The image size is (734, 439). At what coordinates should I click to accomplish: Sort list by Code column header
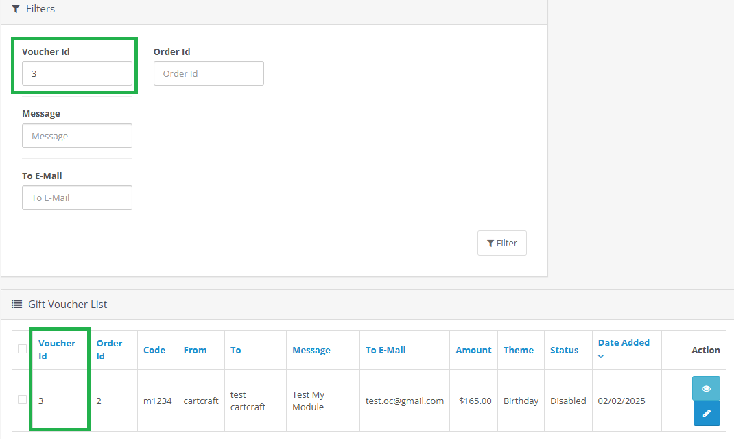click(154, 350)
